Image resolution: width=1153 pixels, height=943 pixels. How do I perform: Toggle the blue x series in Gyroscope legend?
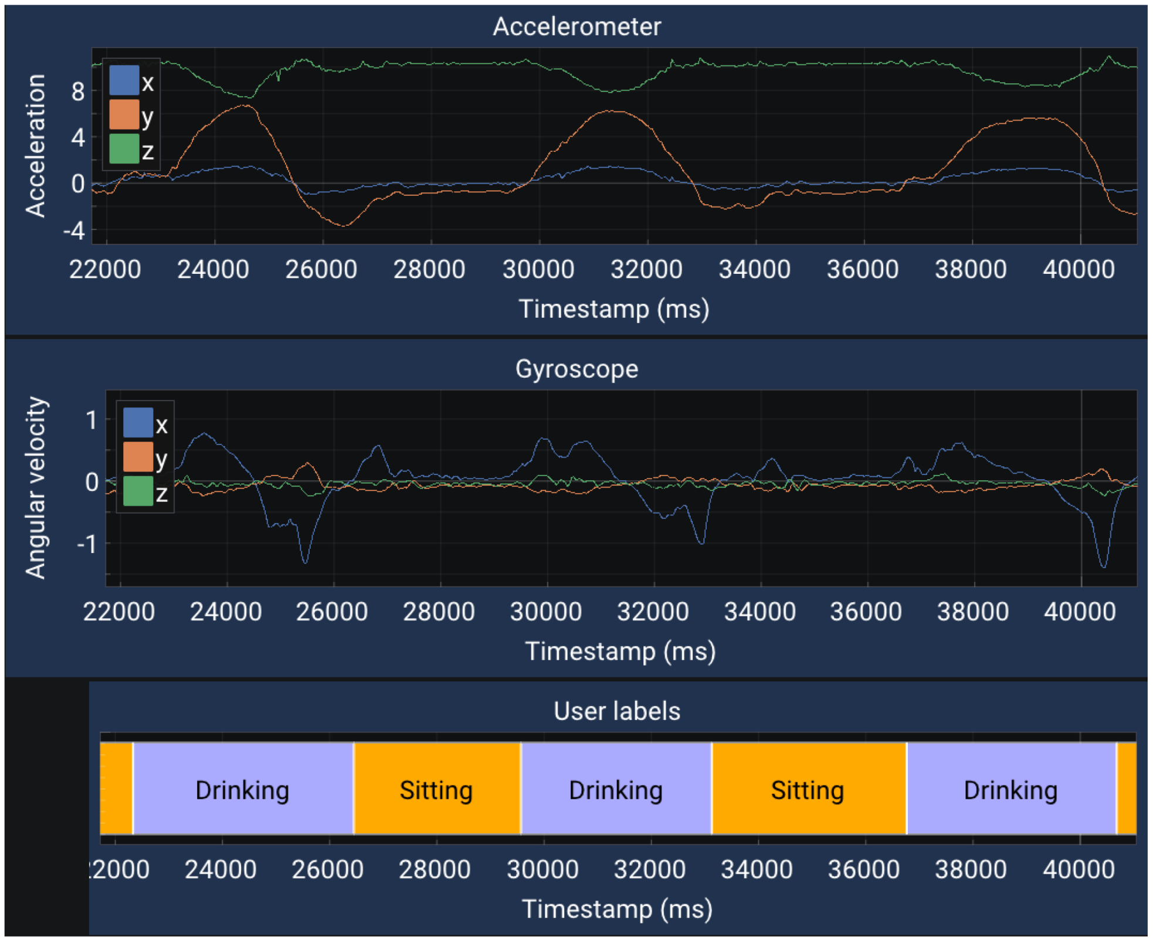coord(138,423)
